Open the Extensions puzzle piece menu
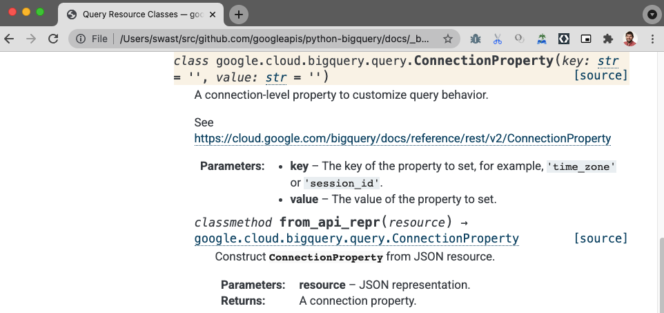Image resolution: width=664 pixels, height=313 pixels. (607, 39)
